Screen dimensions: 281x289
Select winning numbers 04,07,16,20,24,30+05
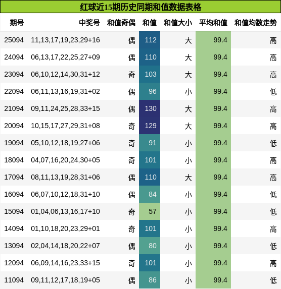[65, 160]
